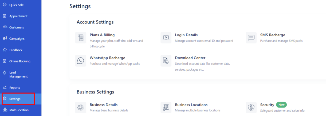Click the Settings page title
Image resolution: width=326 pixels, height=116 pixels.
[x=80, y=6]
